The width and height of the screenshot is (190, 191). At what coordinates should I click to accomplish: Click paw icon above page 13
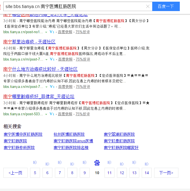134,162
